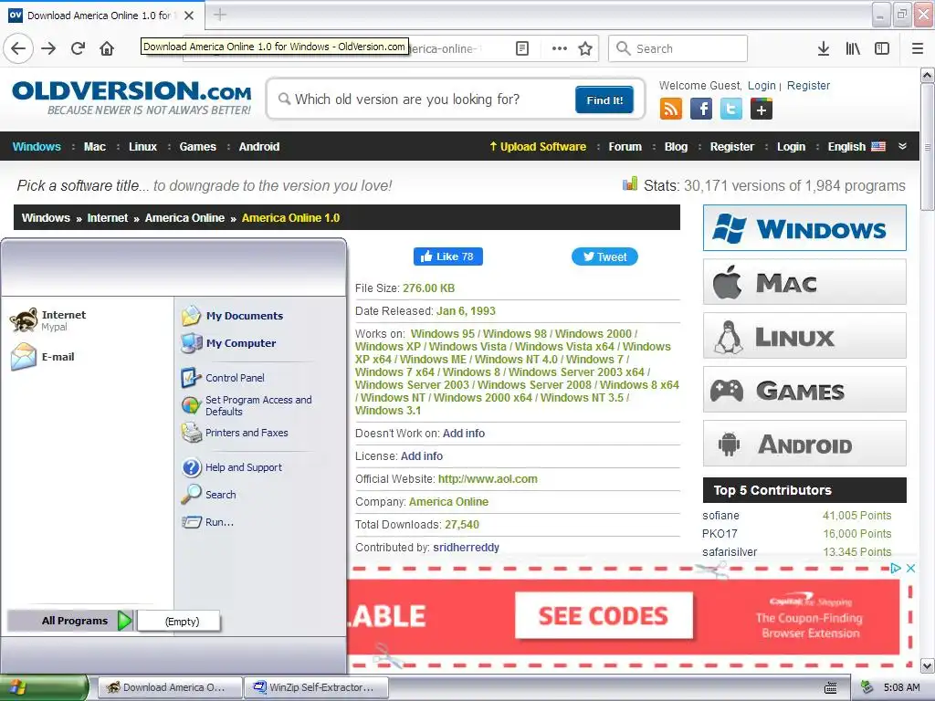Click Add info next to Doesn't Work on
Screen dimensions: 935x701
[x=463, y=434]
